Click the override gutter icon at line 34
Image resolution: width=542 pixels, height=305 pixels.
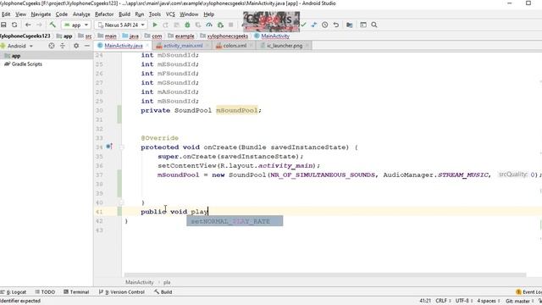[x=109, y=147]
